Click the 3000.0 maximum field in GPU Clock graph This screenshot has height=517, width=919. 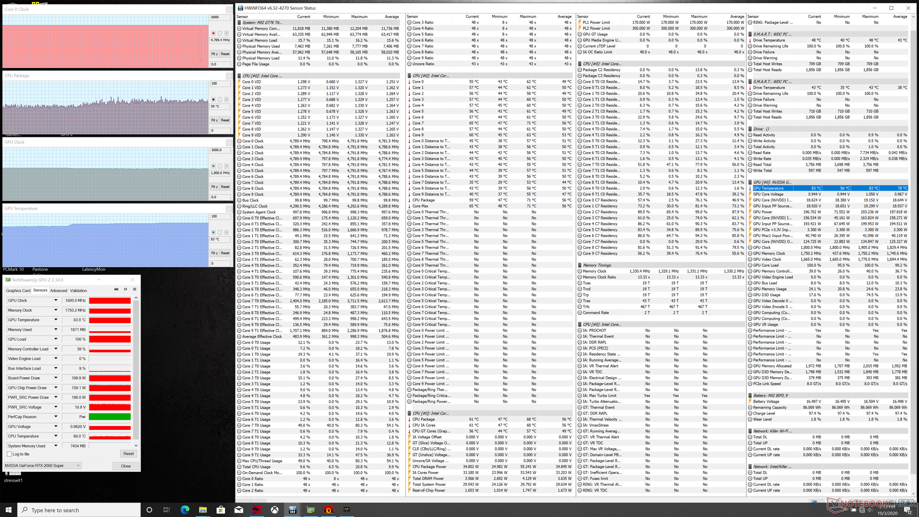(x=221, y=150)
